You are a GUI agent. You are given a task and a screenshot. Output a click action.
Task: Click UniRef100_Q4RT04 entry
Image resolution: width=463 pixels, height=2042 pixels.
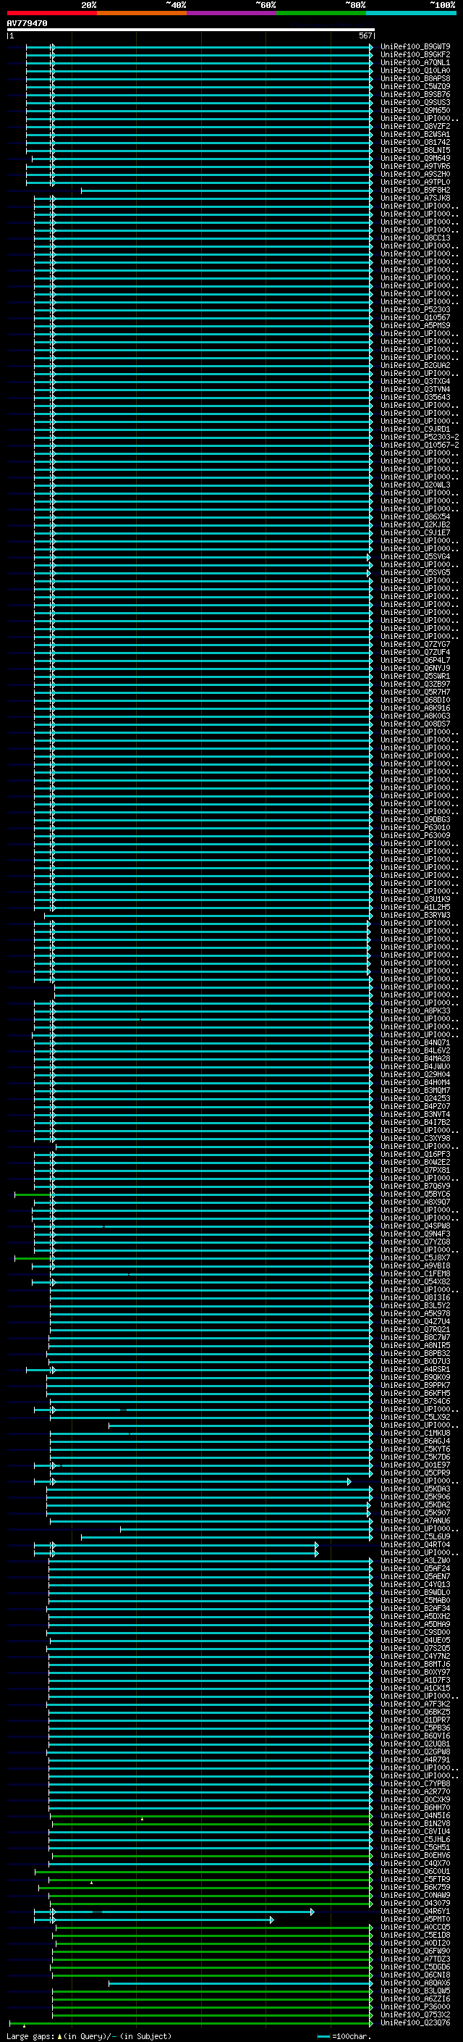pos(415,1544)
